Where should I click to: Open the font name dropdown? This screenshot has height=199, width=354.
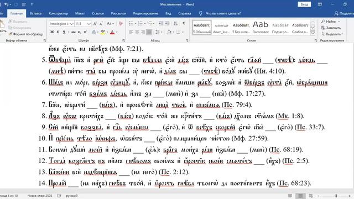[71, 24]
